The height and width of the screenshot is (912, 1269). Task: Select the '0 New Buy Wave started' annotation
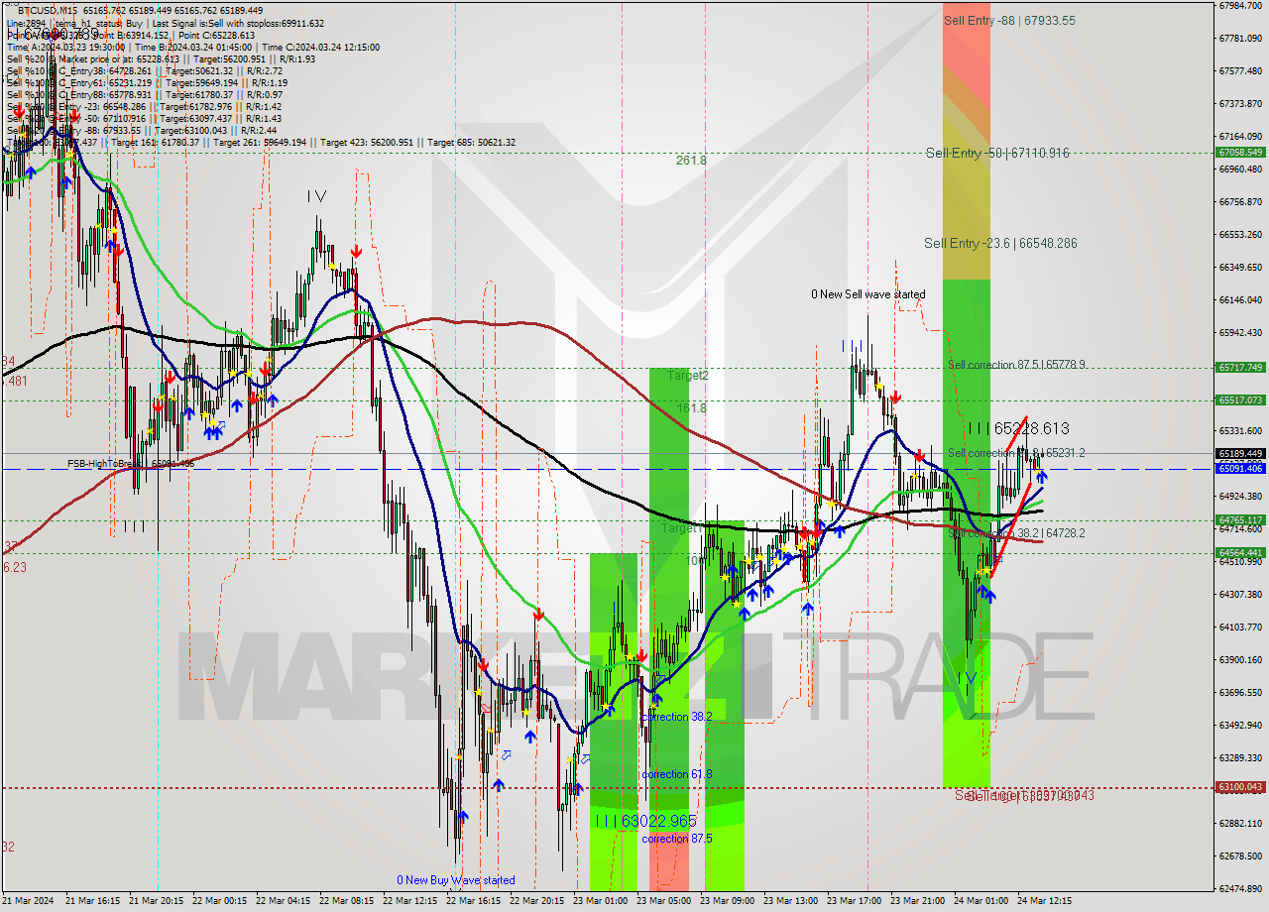(456, 880)
